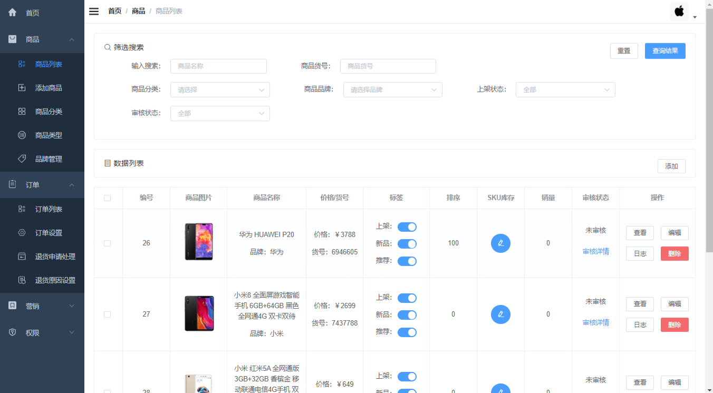713x393 pixels.
Task: Disable the 新品 switch for item 27
Action: pyautogui.click(x=407, y=315)
